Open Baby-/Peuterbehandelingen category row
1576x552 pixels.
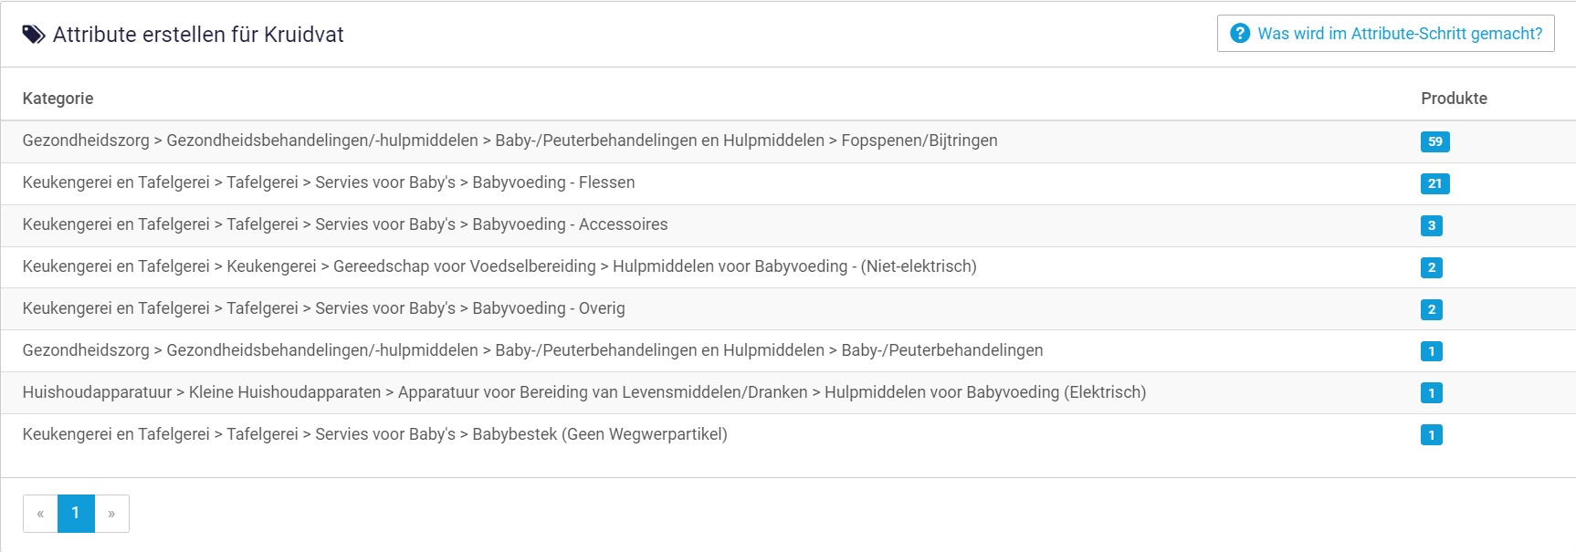coord(532,350)
